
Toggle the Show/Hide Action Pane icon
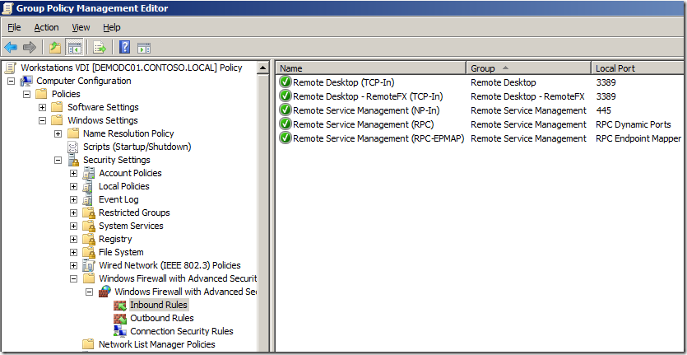143,48
